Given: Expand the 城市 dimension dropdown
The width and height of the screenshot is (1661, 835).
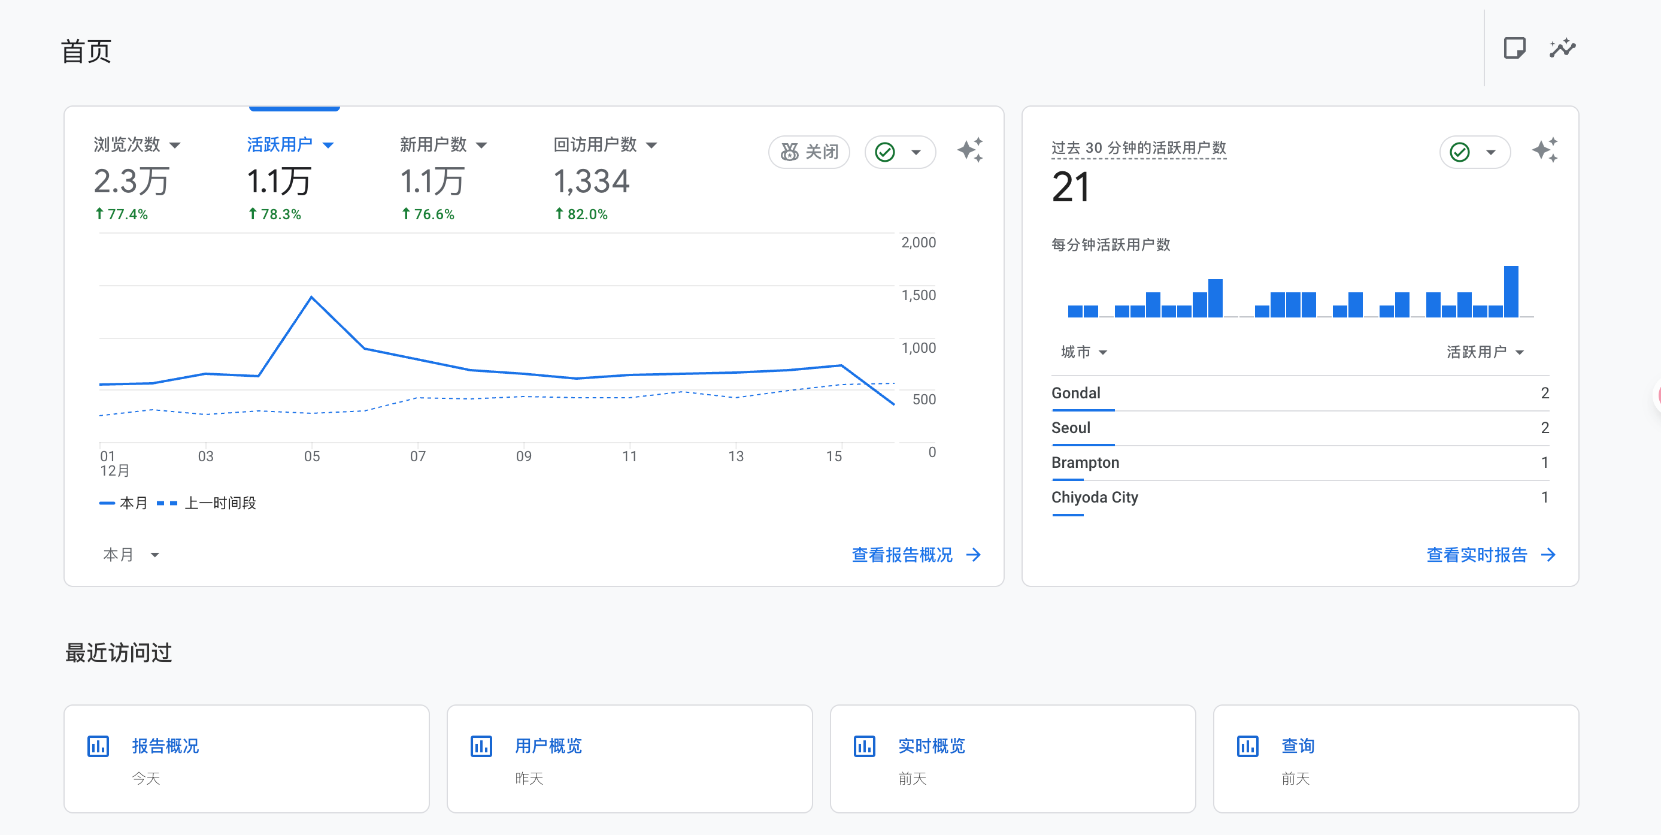Looking at the screenshot, I should (1083, 352).
